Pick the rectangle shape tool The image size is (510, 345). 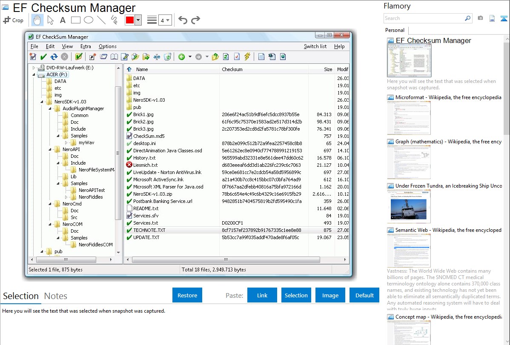tap(75, 20)
